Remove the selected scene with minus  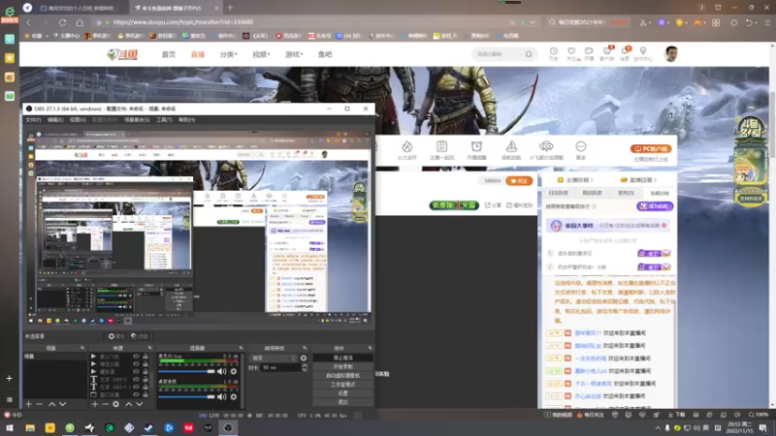point(40,404)
